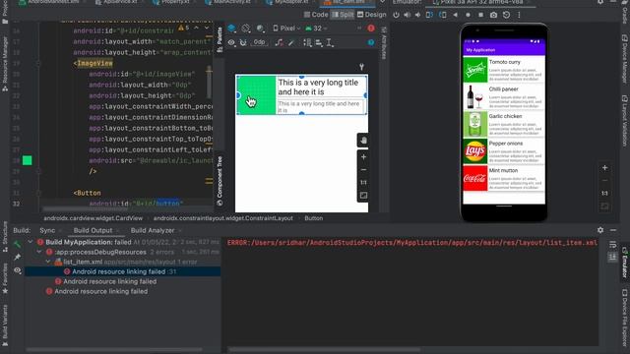Click the ConstraintLayout breadcrumb
The height and width of the screenshot is (354, 630).
[x=223, y=218]
